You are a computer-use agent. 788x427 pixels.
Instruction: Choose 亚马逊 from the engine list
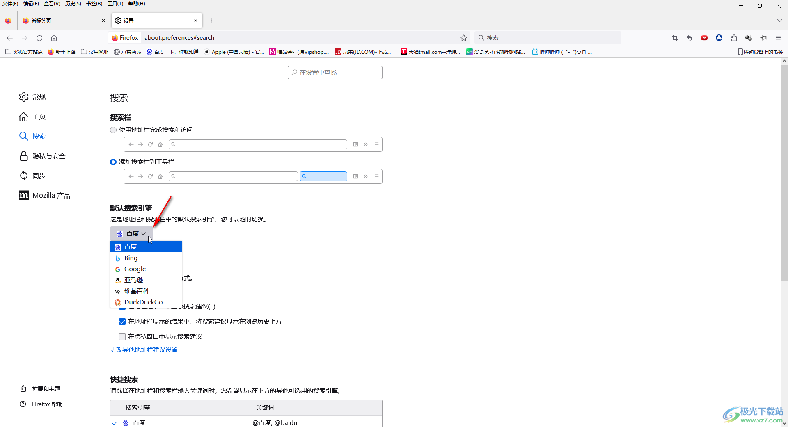[146, 280]
